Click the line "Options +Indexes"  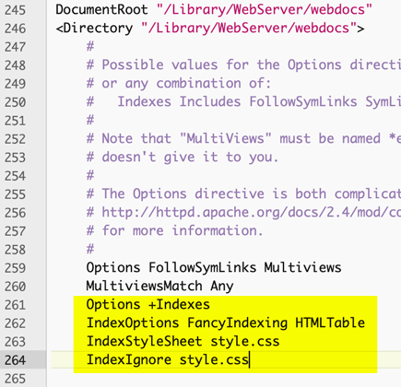click(148, 304)
